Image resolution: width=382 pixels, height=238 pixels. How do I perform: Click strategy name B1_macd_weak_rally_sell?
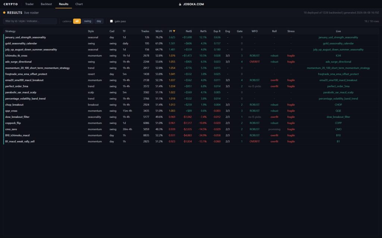pos(20,141)
